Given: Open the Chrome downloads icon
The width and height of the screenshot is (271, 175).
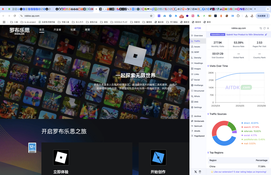Looking at the screenshot, I should (246, 16).
